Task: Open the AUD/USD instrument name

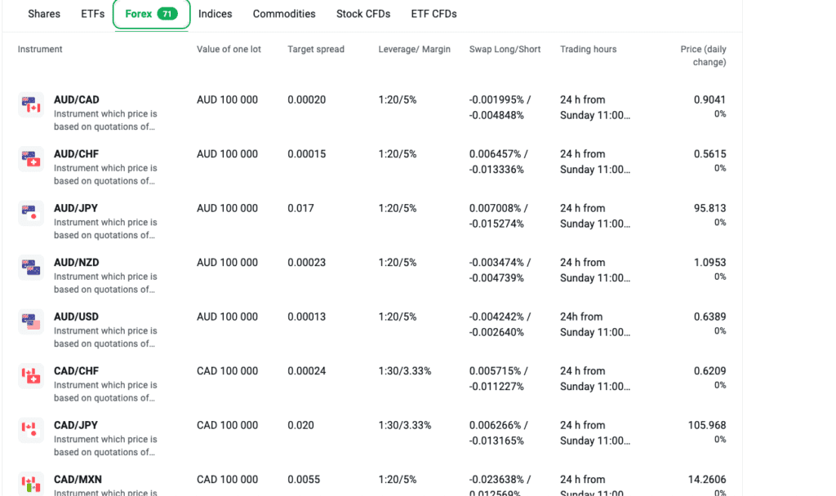Action: click(x=76, y=317)
